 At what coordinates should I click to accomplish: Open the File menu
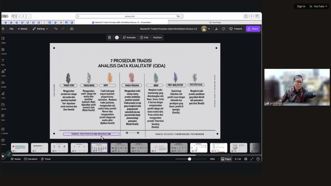[x=11, y=29]
